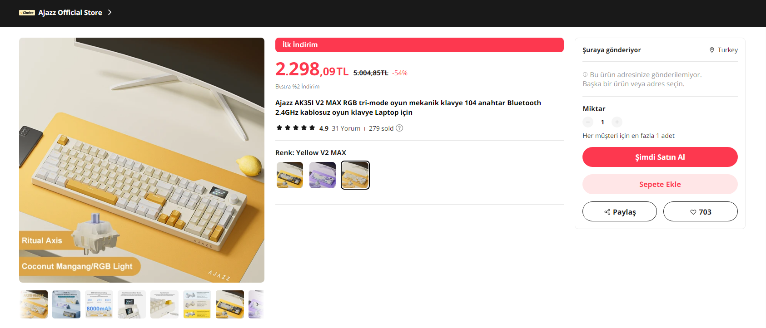Viewport: 766px width, 328px height.
Task: Show next thumbnails with the right arrow
Action: (257, 304)
